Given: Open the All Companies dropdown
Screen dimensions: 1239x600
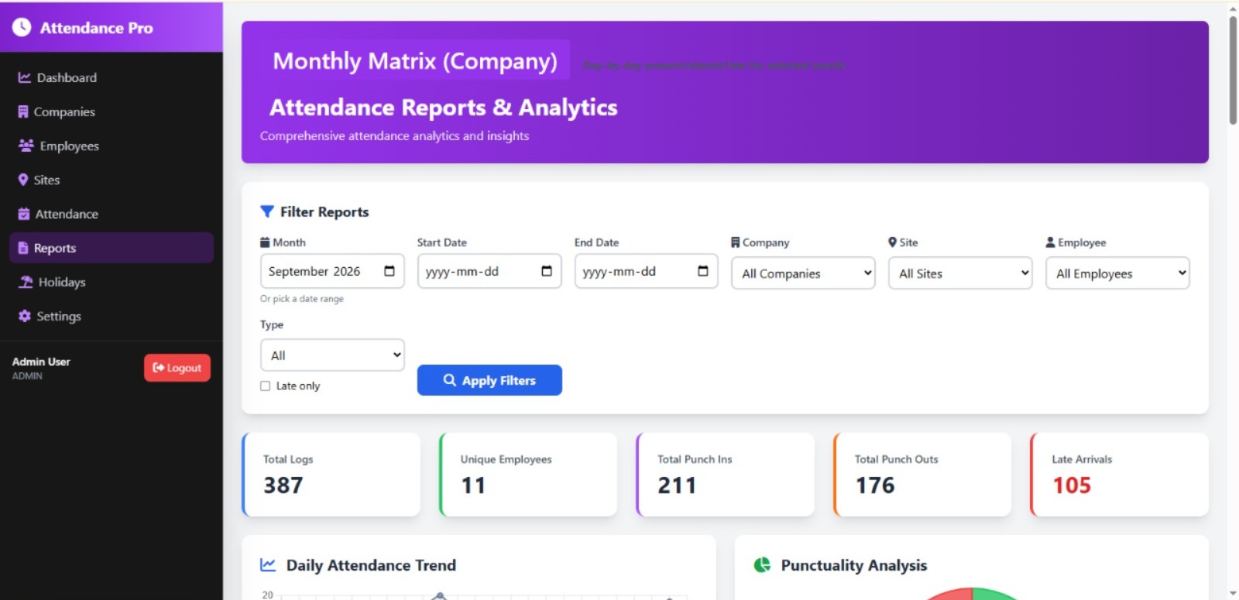Looking at the screenshot, I should click(803, 273).
